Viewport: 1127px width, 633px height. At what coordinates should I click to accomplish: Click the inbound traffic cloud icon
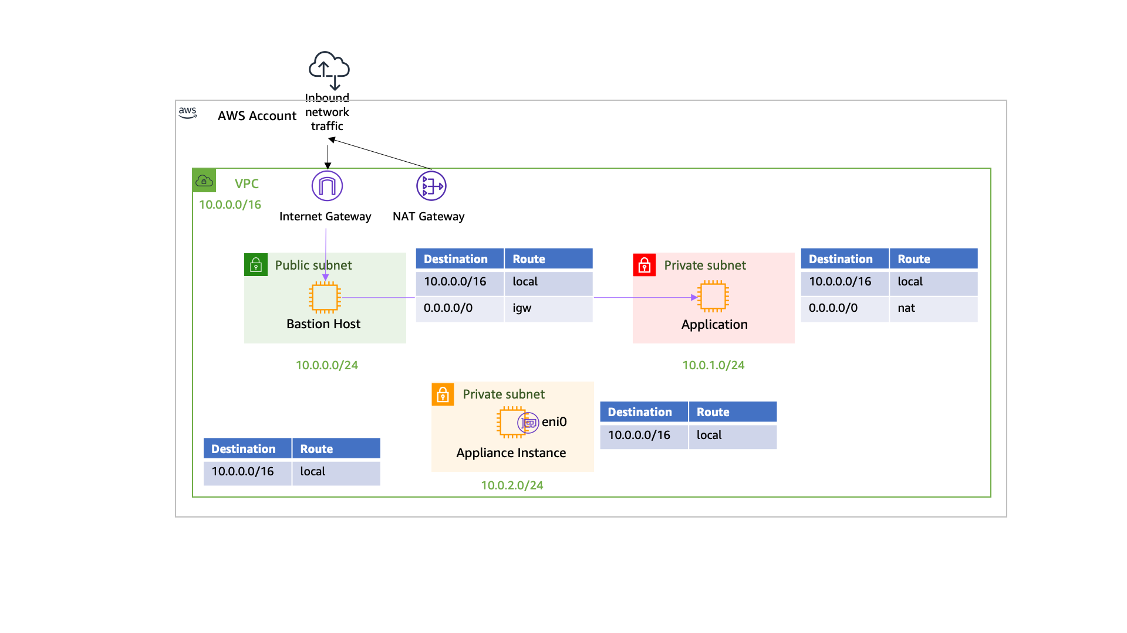(329, 69)
